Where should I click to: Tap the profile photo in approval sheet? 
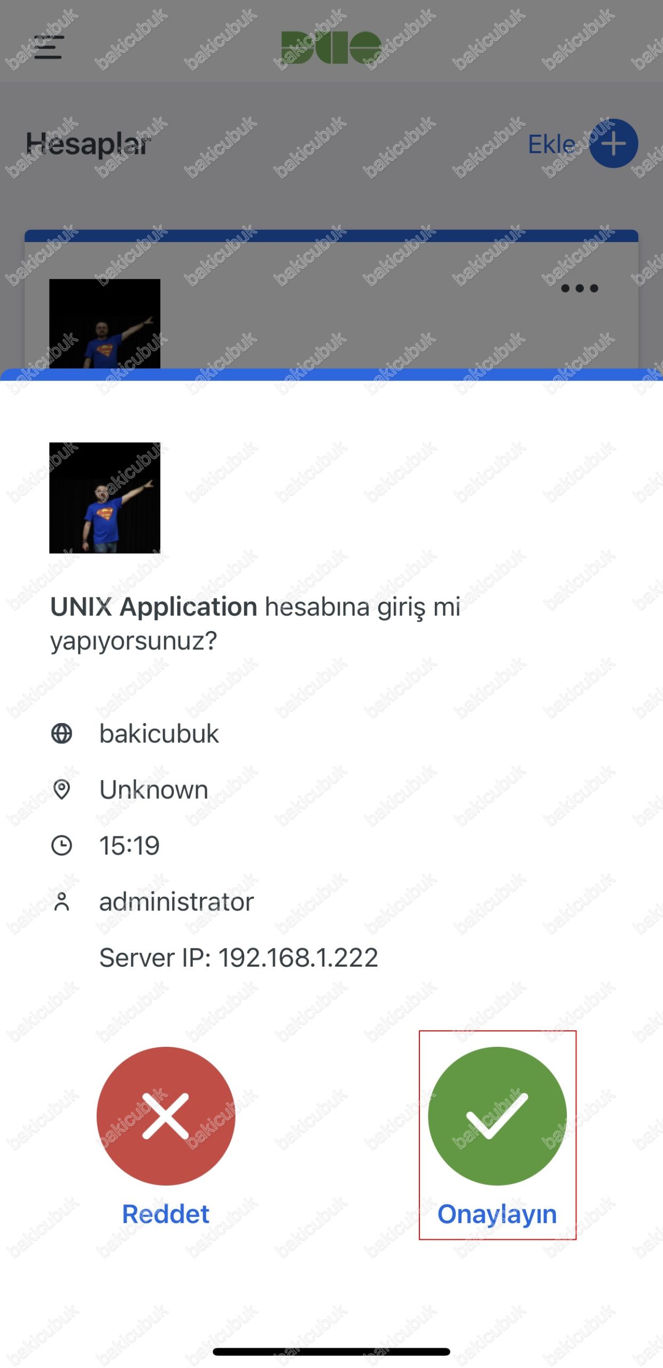click(x=105, y=498)
